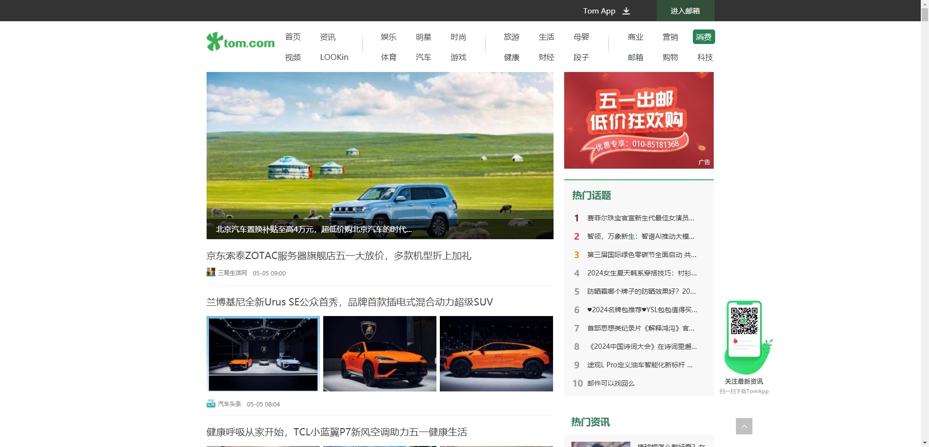This screenshot has height=447, width=929.
Task: Click the 05-05 08:04 timestamp
Action: point(263,404)
